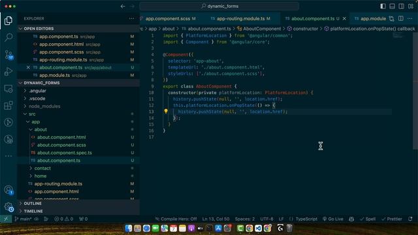Split the editor right
Screen dimensions: 418x235
pyautogui.click(x=400, y=18)
